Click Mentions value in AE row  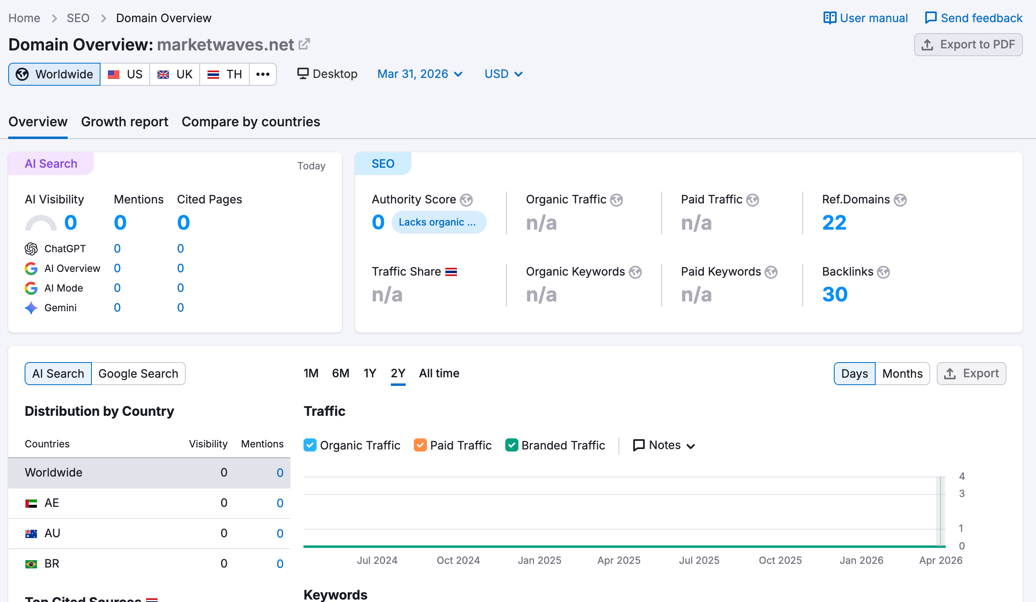tap(280, 503)
